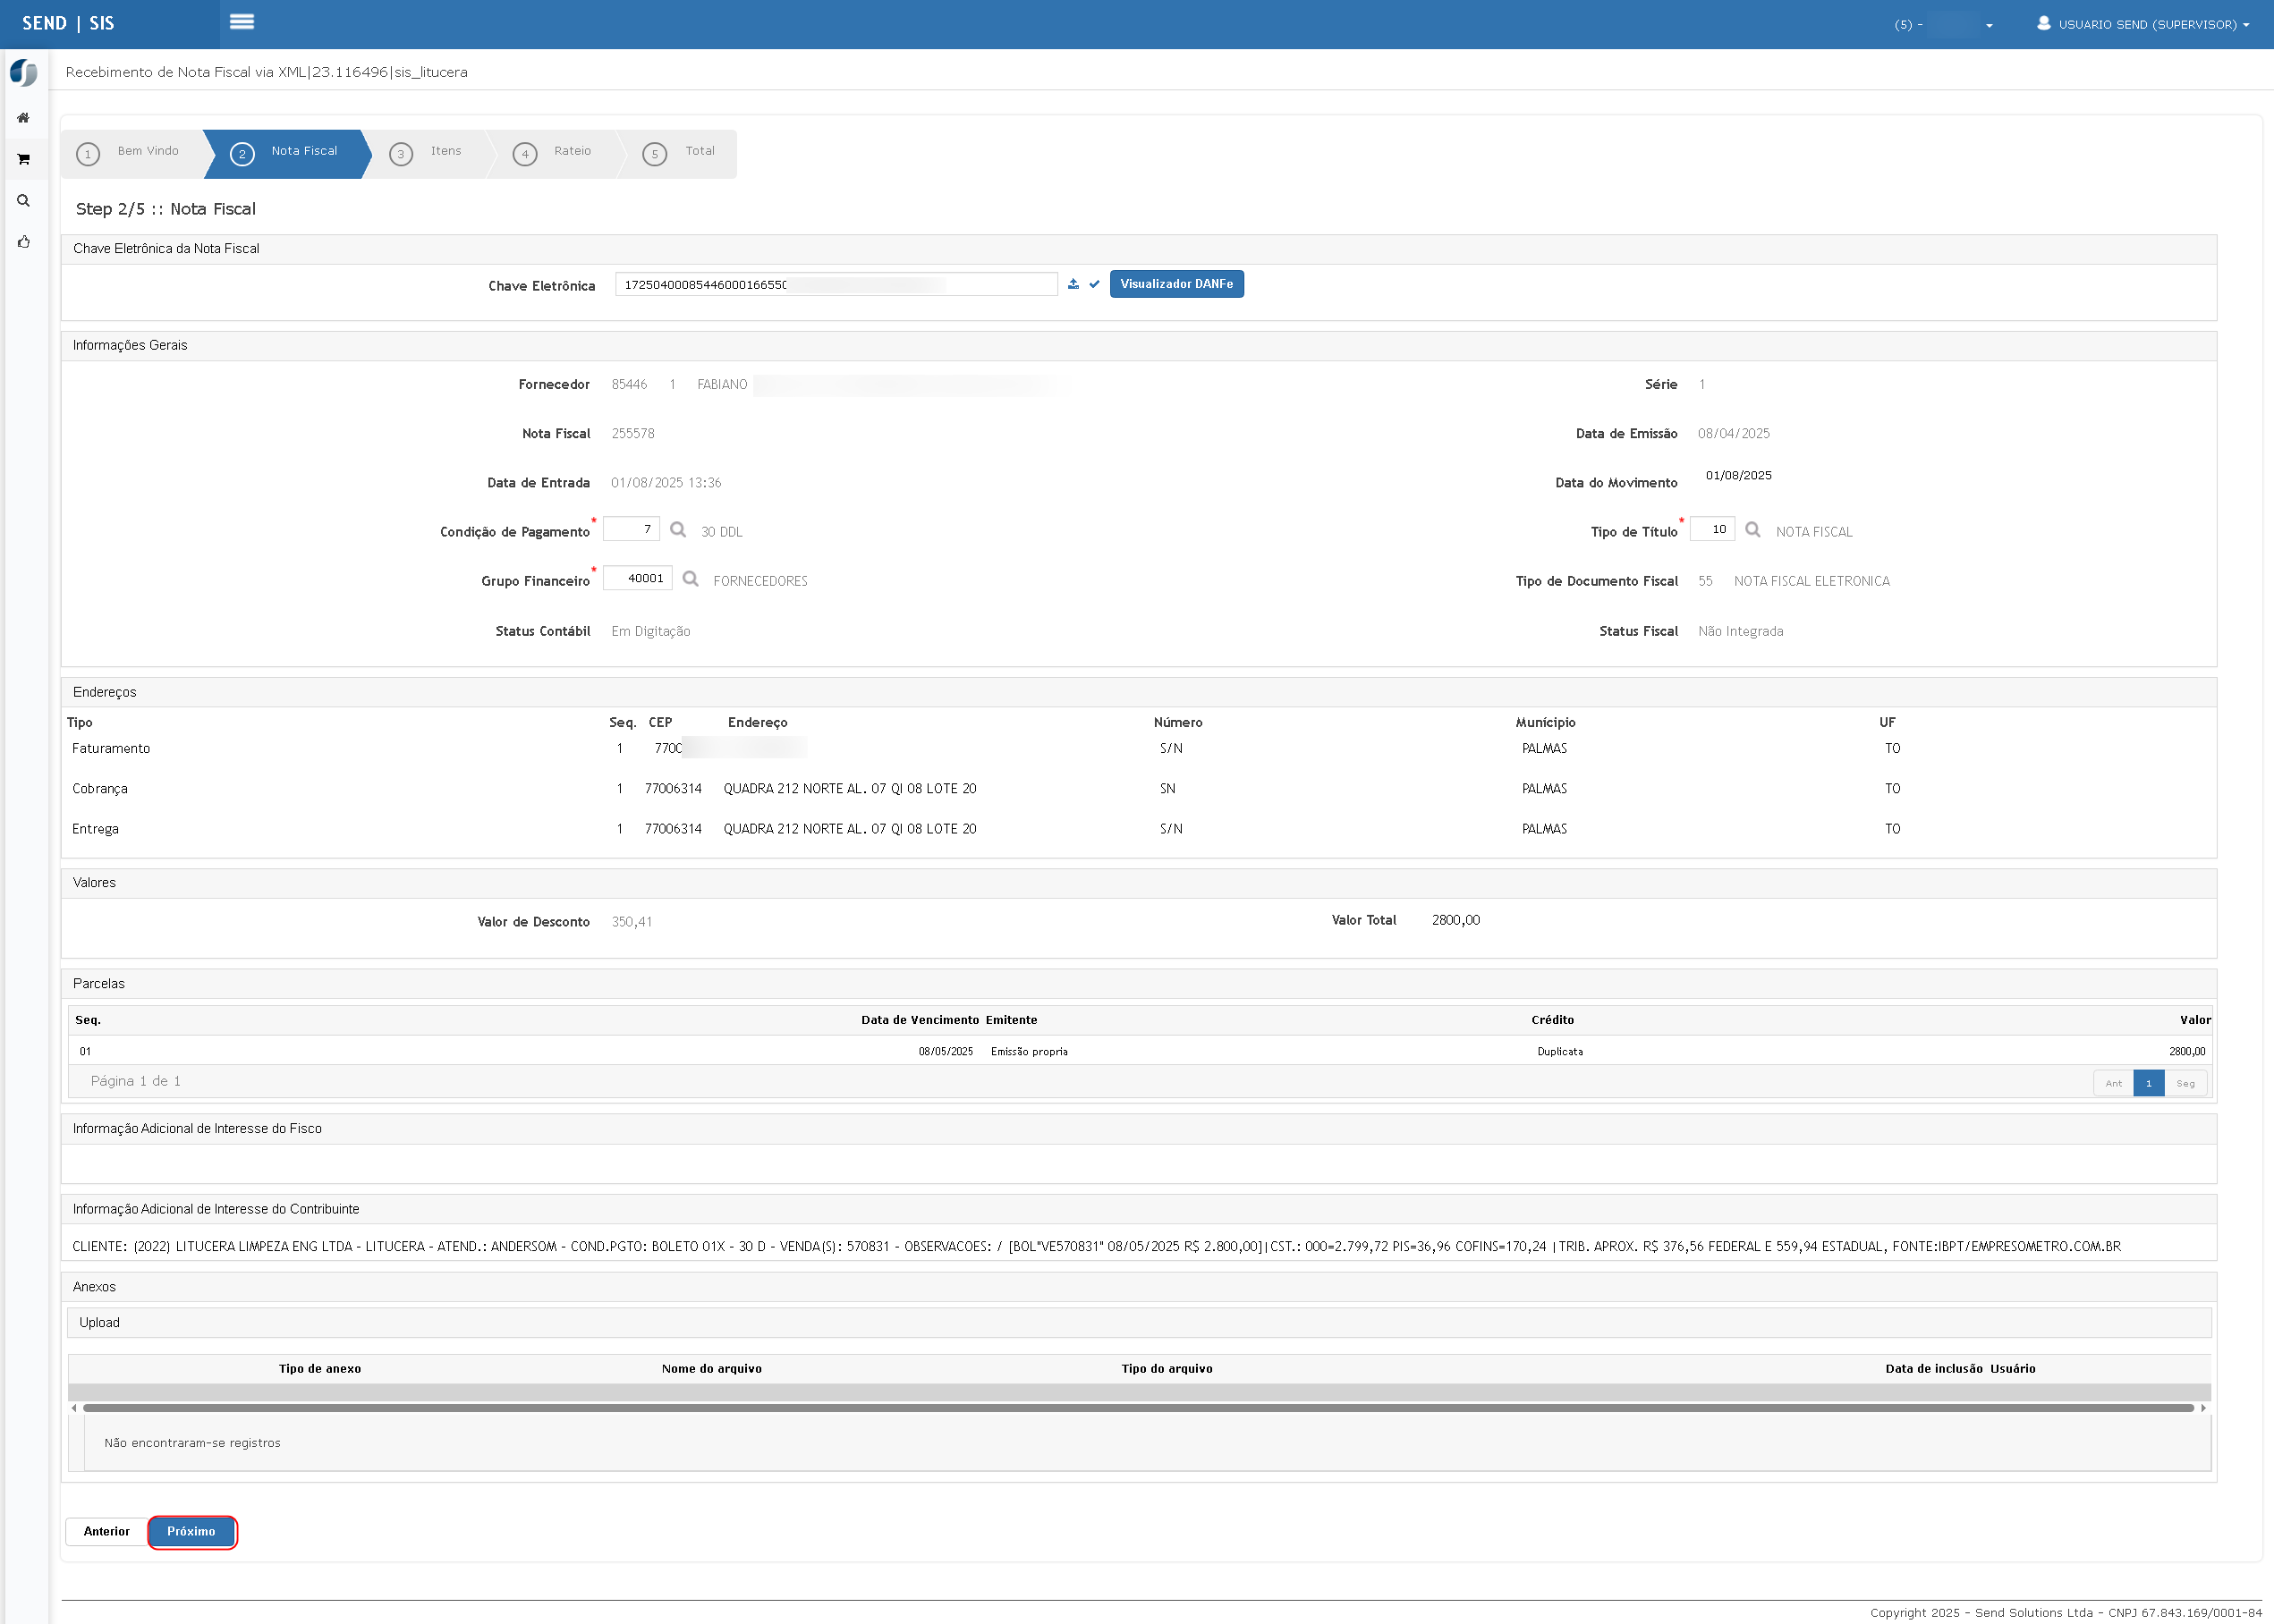Viewport: 2274px width, 1624px height.
Task: Click the Anterior button
Action: pyautogui.click(x=106, y=1531)
